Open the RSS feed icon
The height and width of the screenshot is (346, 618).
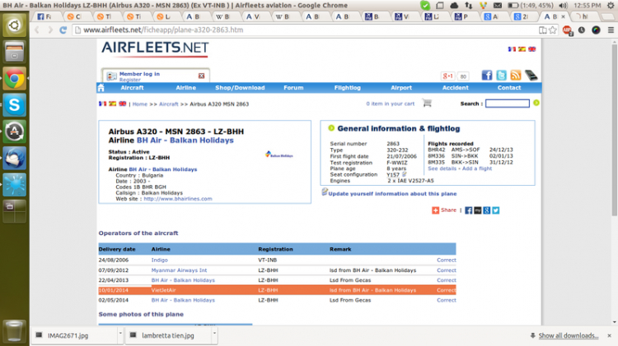[516, 75]
